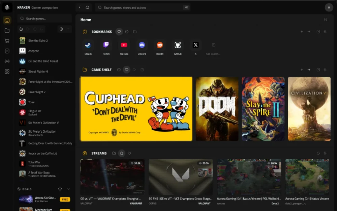Viewport: 337px width, 211px height.
Task: Toggle Game Shelf play filter
Action: pyautogui.click(x=134, y=70)
